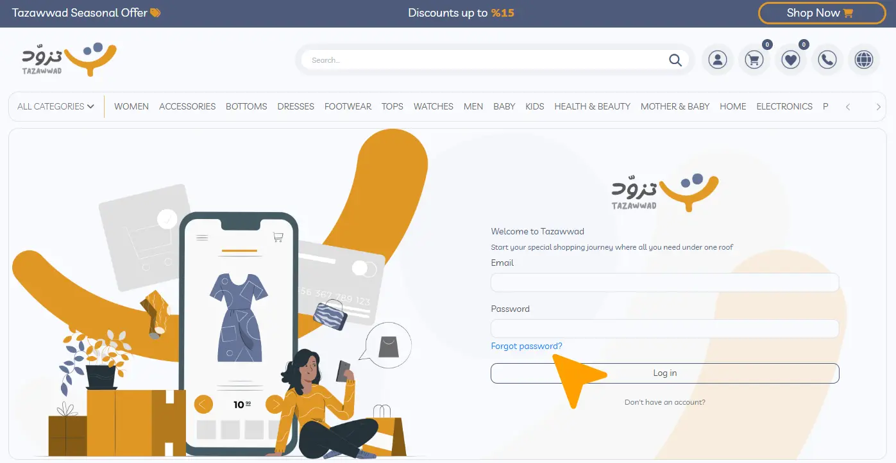Open the Women category
This screenshot has width=896, height=463.
point(131,106)
